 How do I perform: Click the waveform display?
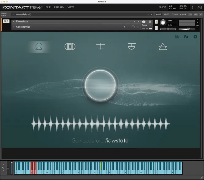101,123
